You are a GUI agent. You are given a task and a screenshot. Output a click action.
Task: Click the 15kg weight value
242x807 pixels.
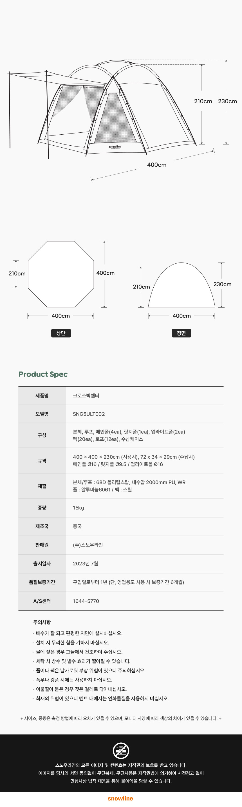[x=79, y=508]
